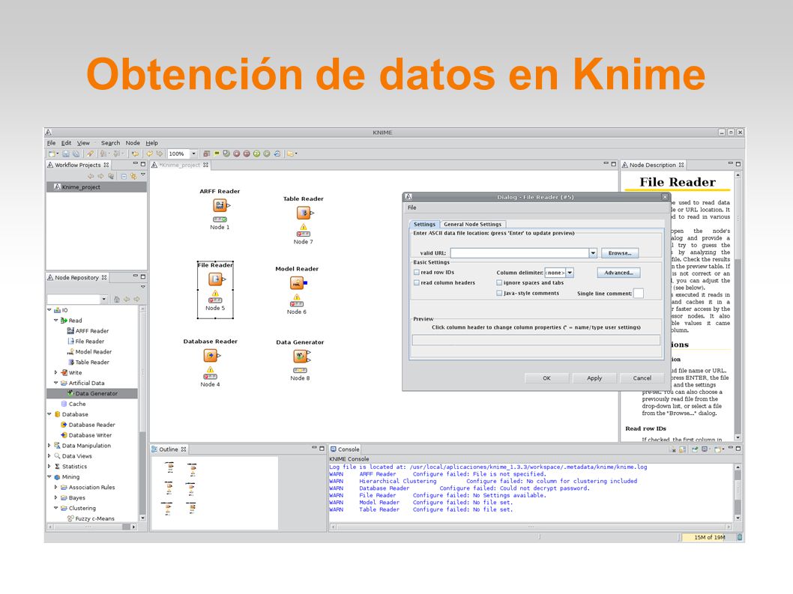The height and width of the screenshot is (594, 793).
Task: Click the yellow annotation note toolbar icon
Action: point(217,154)
